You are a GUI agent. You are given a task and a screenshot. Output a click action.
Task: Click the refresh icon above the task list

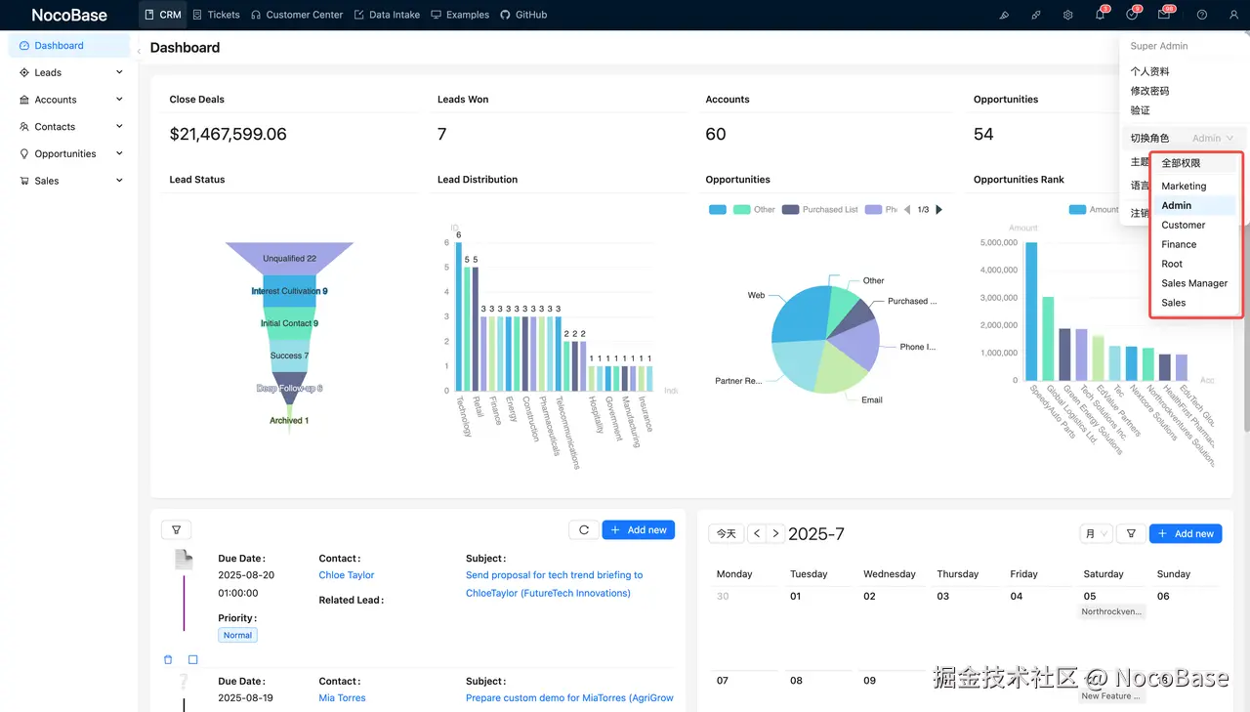click(583, 528)
